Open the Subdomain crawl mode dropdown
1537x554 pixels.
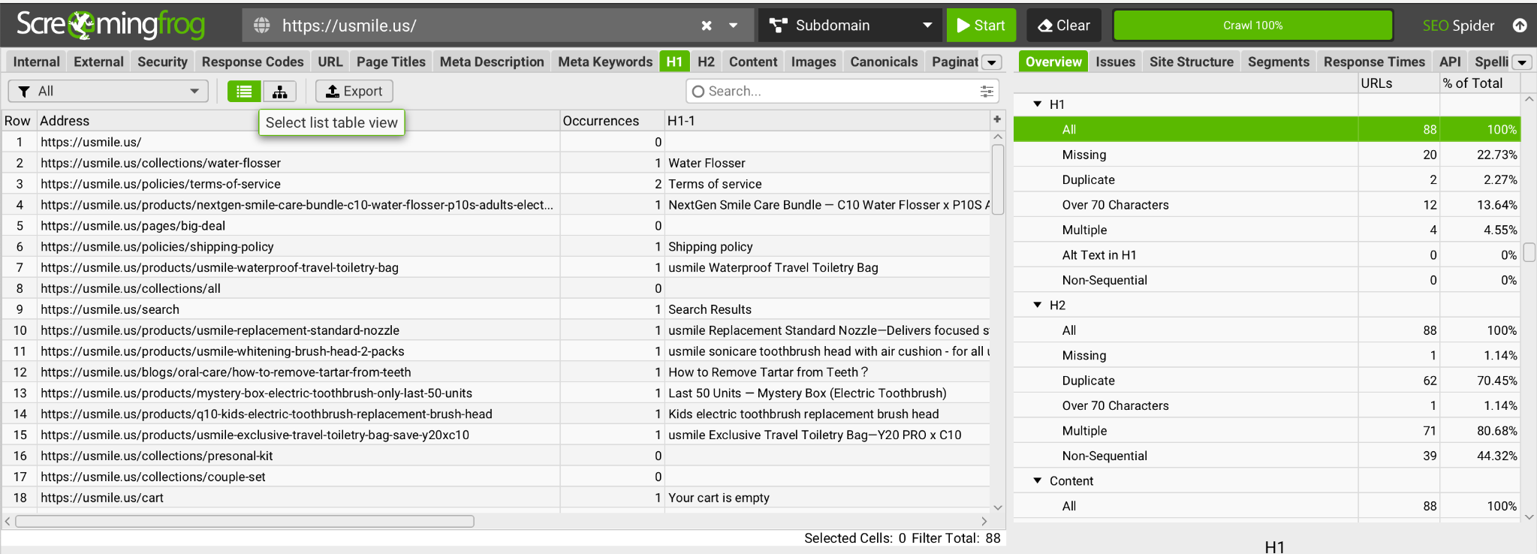point(850,26)
